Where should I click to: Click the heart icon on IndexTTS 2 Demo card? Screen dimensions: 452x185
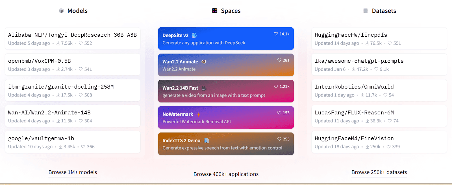coord(279,139)
